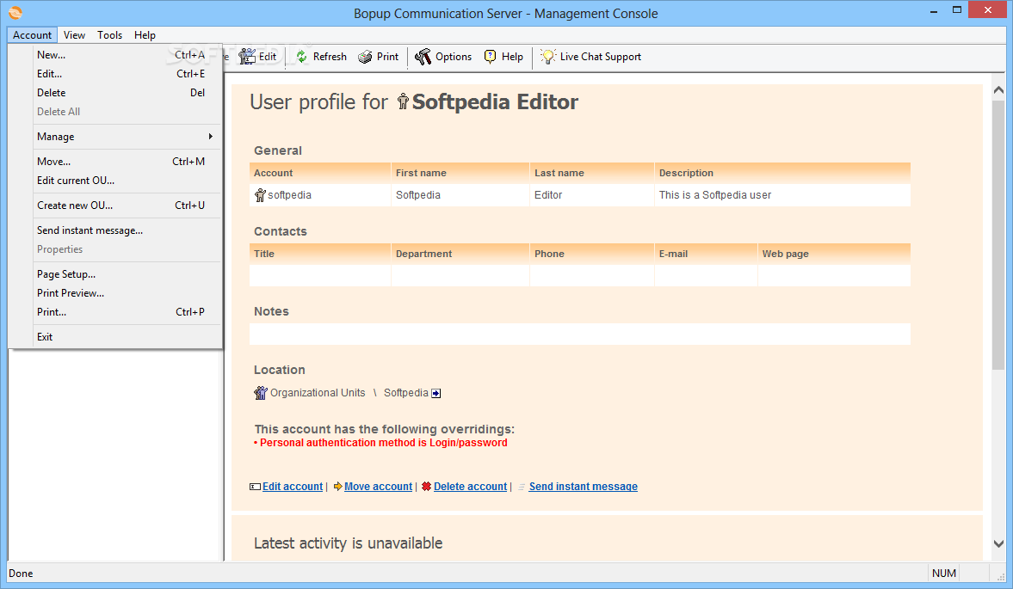This screenshot has width=1013, height=589.
Task: Click the Edit account link
Action: [293, 487]
